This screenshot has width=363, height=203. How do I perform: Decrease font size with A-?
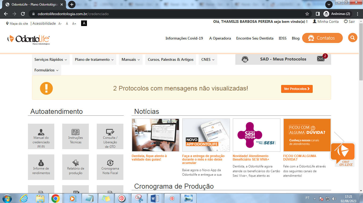click(x=60, y=23)
